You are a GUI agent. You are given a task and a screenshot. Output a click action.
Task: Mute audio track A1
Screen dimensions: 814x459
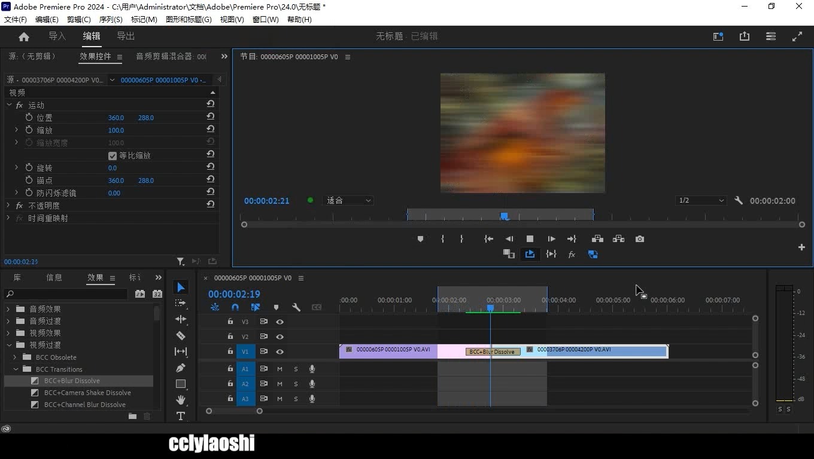tap(280, 369)
